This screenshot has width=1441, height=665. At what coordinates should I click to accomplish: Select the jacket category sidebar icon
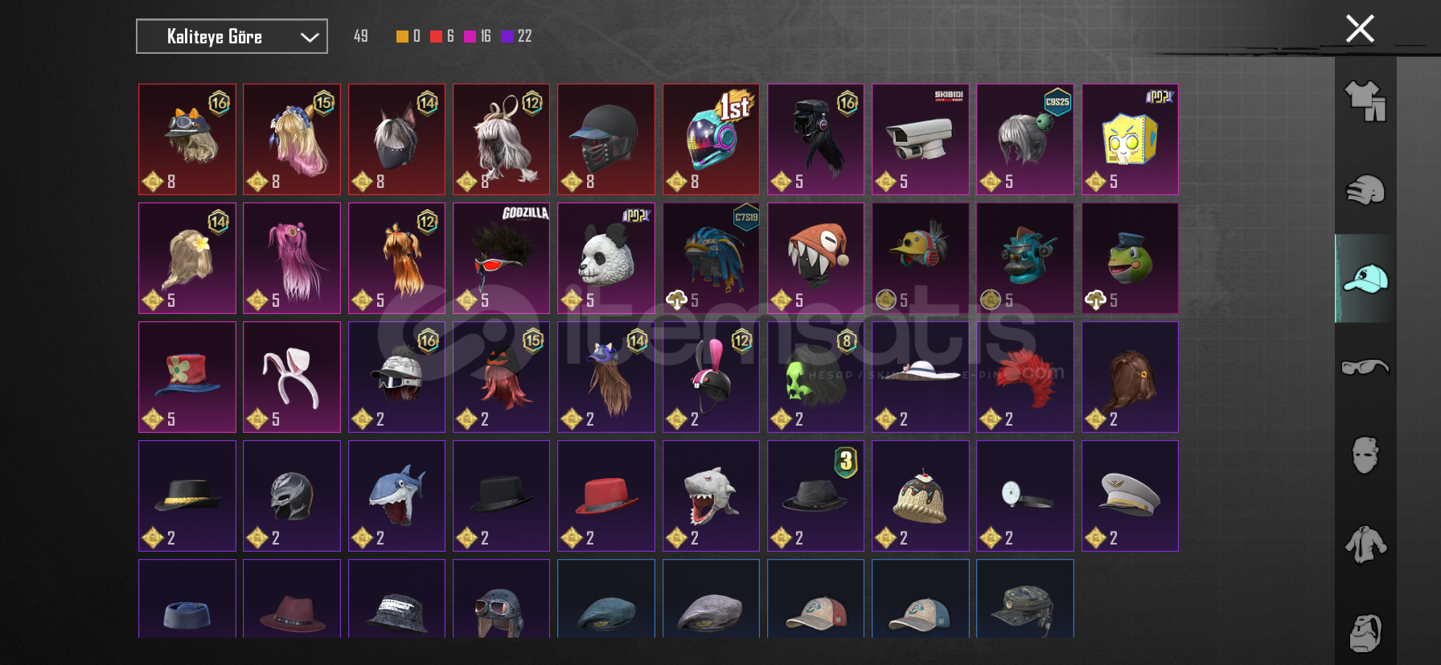[1365, 545]
